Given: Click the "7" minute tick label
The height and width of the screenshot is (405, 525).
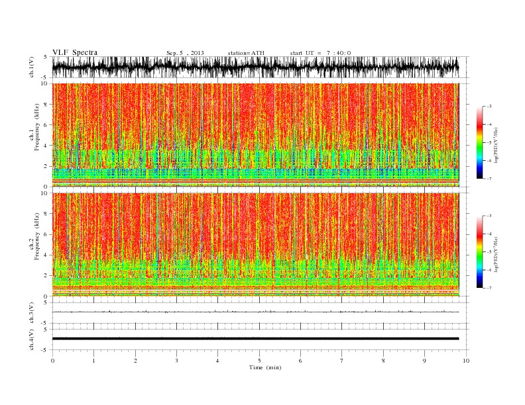Looking at the screenshot, I should tap(342, 361).
